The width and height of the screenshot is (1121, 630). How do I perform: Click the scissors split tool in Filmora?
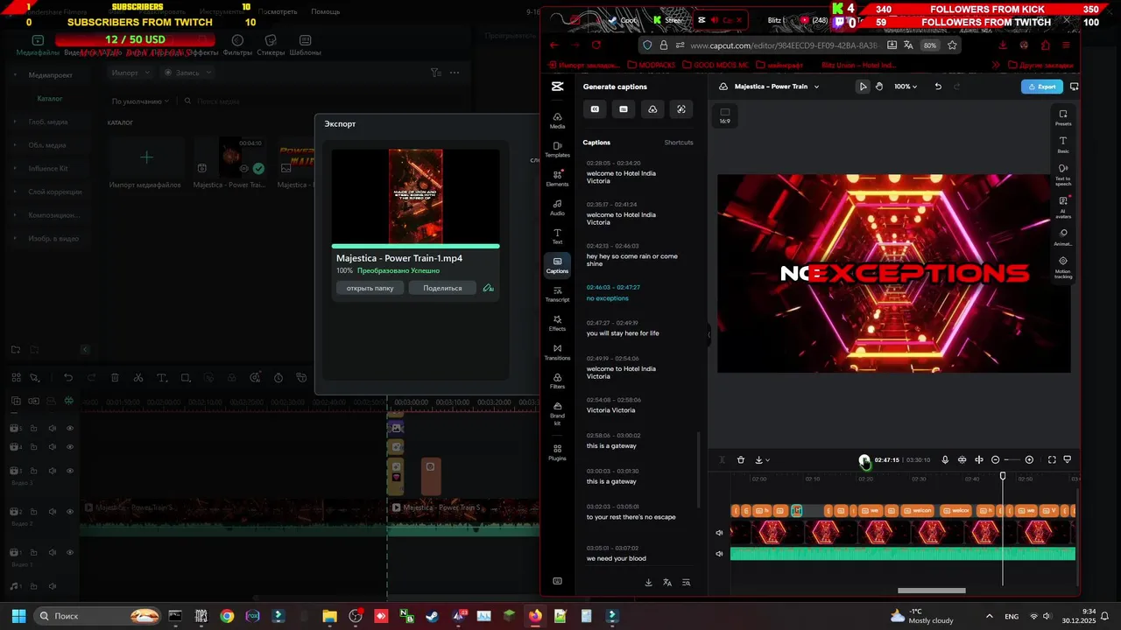(x=138, y=378)
